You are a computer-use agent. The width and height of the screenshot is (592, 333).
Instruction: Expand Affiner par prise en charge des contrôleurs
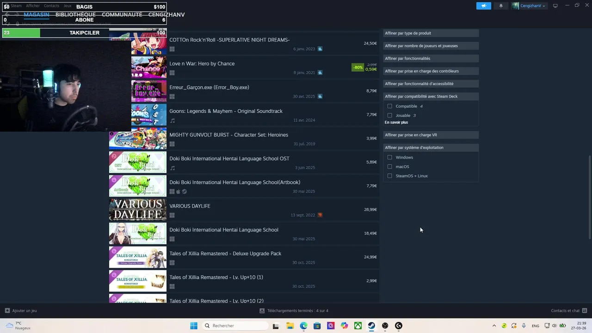[431, 71]
